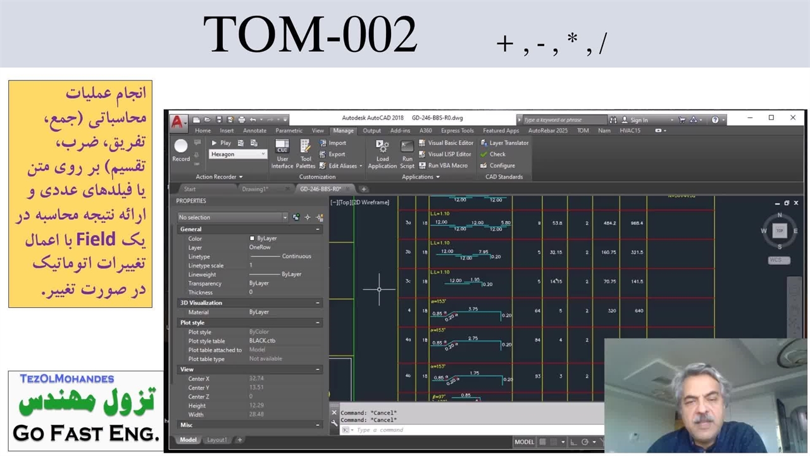This screenshot has width=810, height=456.
Task: Open the Hexagon action macro dropdown
Action: tap(263, 155)
